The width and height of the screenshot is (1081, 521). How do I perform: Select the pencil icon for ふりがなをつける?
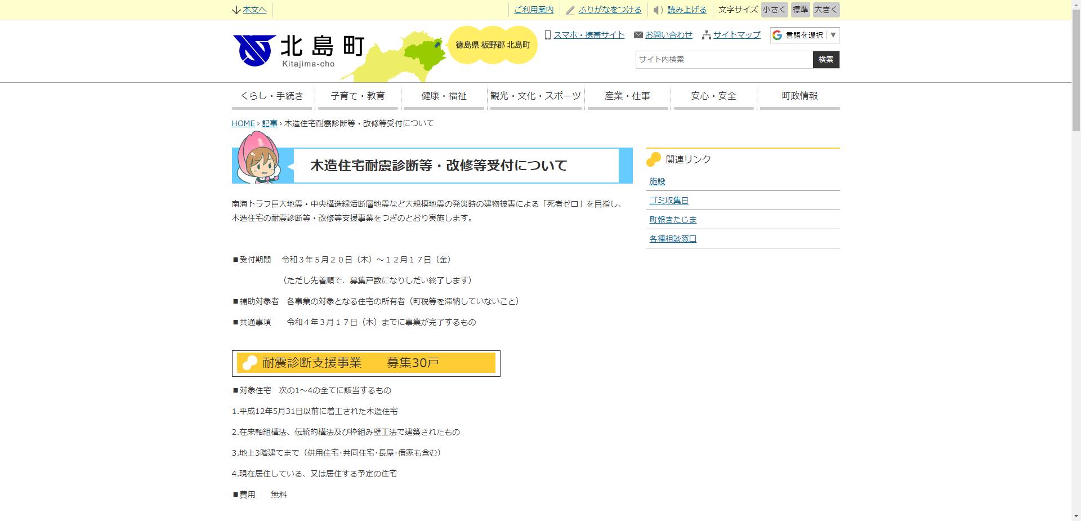[570, 10]
